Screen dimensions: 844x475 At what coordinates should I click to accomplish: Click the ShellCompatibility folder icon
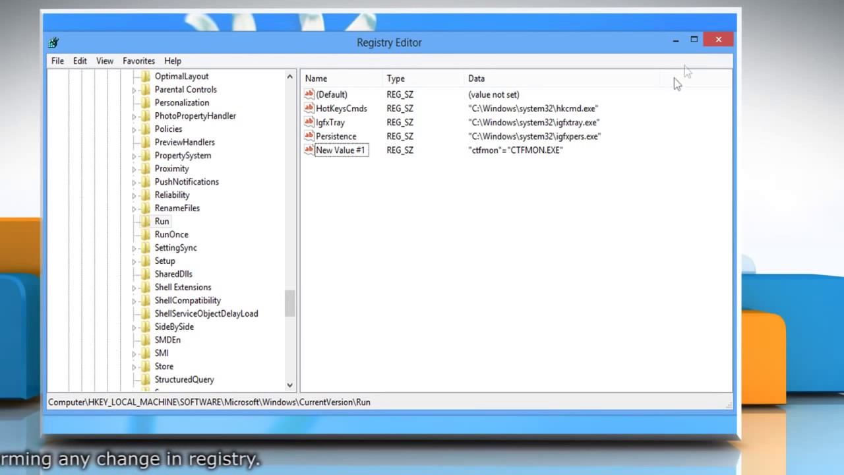pos(146,301)
